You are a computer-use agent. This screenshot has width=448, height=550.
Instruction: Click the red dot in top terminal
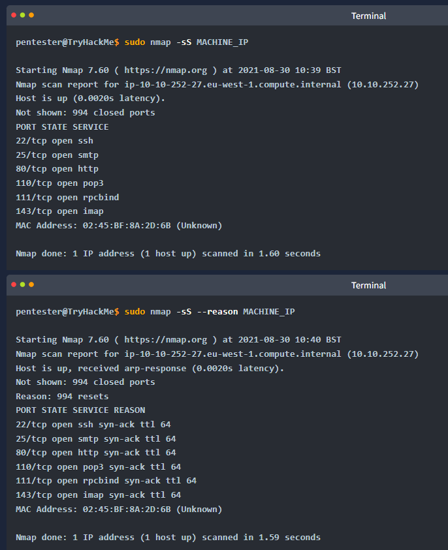[x=14, y=15]
